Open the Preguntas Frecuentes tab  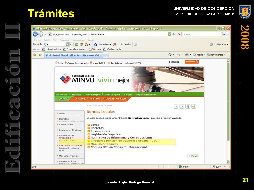pos(146,94)
